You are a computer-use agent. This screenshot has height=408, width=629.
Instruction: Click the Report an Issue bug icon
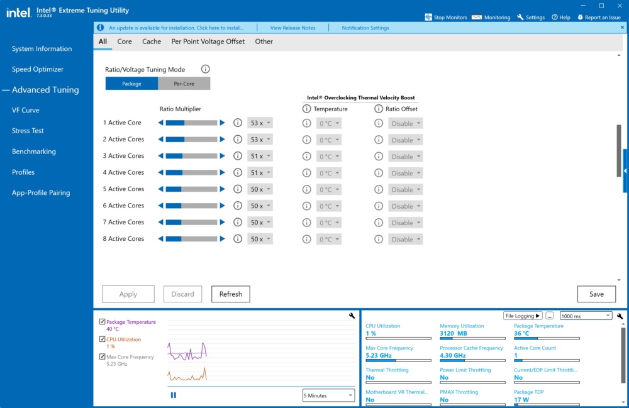580,17
